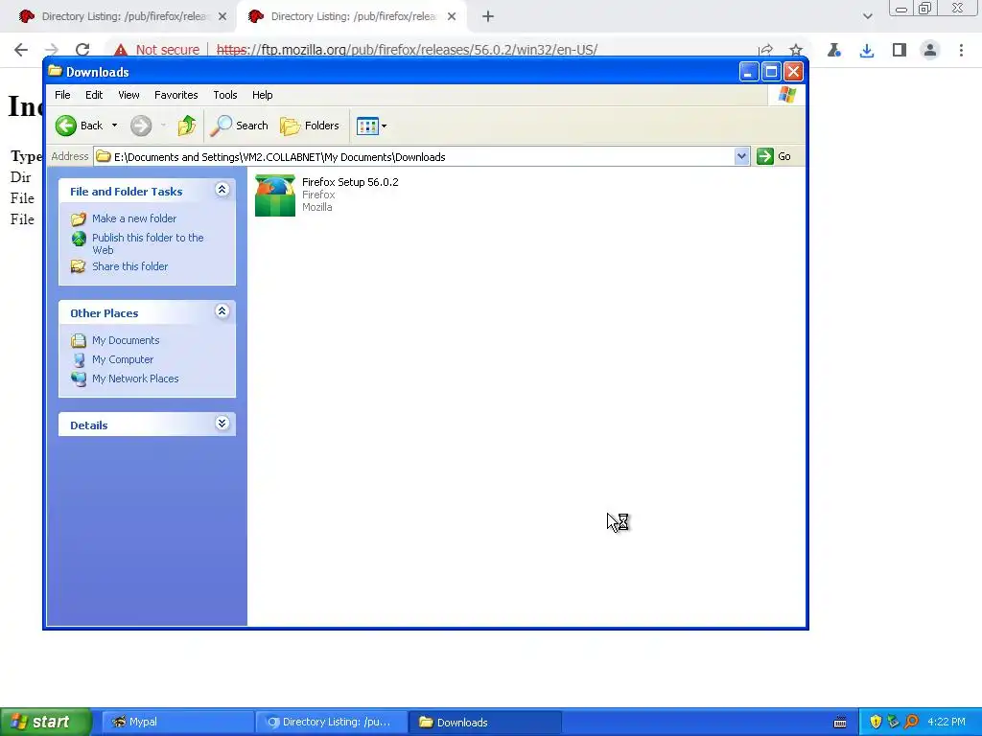Viewport: 982px width, 736px height.
Task: Open the Help menu
Action: click(263, 95)
